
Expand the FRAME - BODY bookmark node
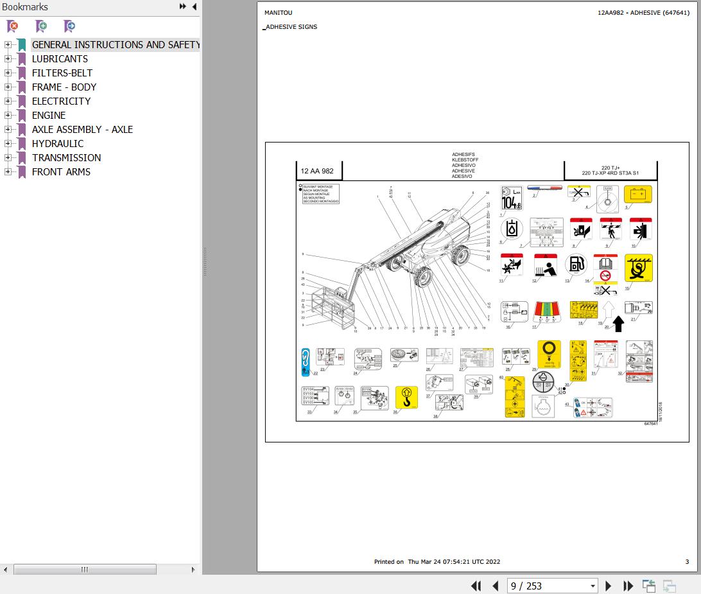[8, 87]
